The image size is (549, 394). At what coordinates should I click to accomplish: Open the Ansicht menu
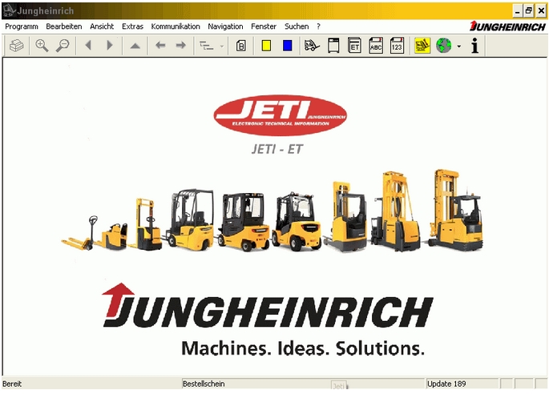pos(102,26)
